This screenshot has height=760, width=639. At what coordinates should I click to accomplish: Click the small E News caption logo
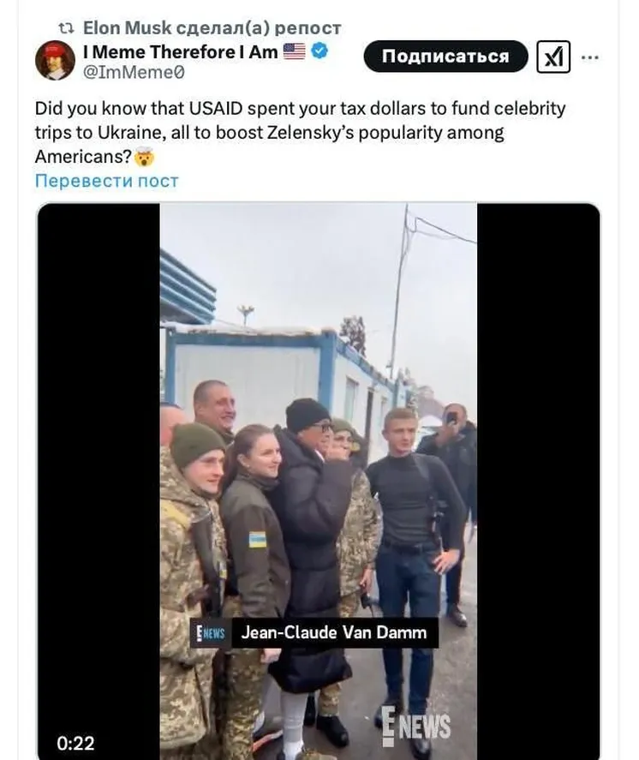pos(211,633)
